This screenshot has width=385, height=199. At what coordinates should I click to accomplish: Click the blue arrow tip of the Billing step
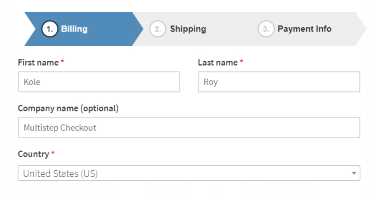139,29
